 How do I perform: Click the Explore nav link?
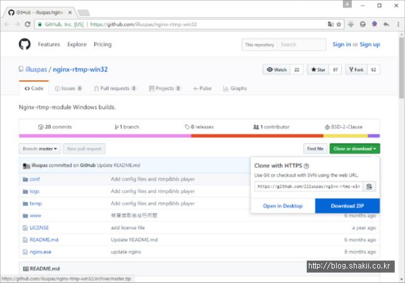(x=77, y=44)
